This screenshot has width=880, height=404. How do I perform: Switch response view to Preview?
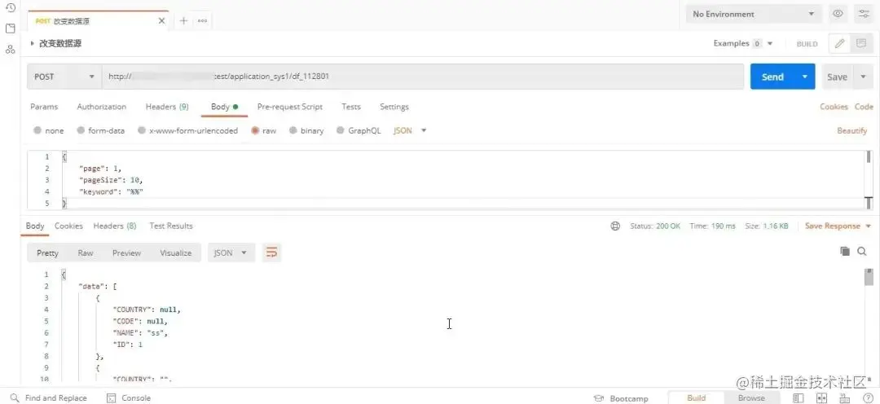click(x=127, y=253)
